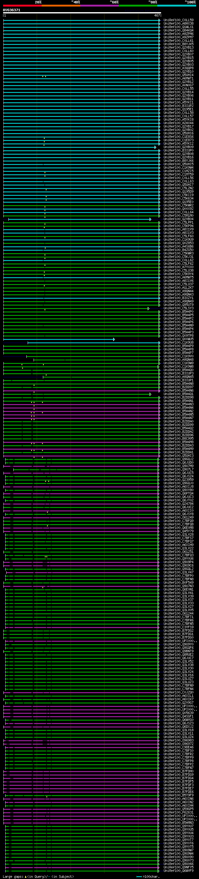Click the red 20% identity legend bar
Viewport: 199px width, 879px height.
(x=22, y=6)
